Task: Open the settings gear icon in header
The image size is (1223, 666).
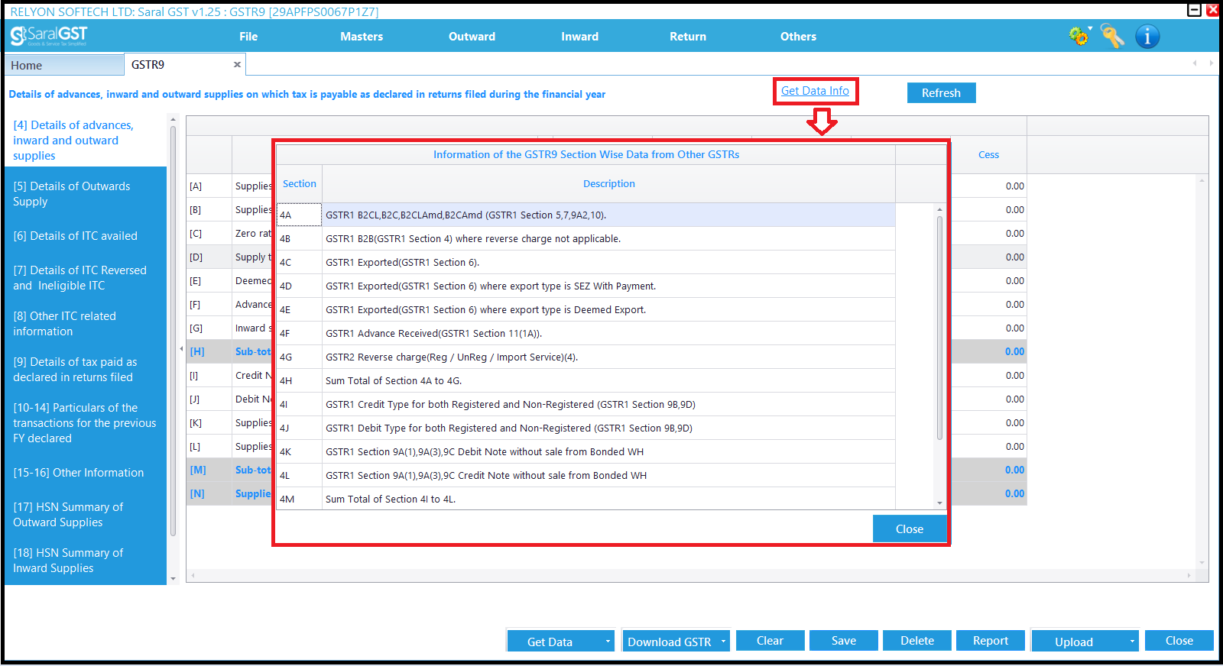Action: point(1079,36)
